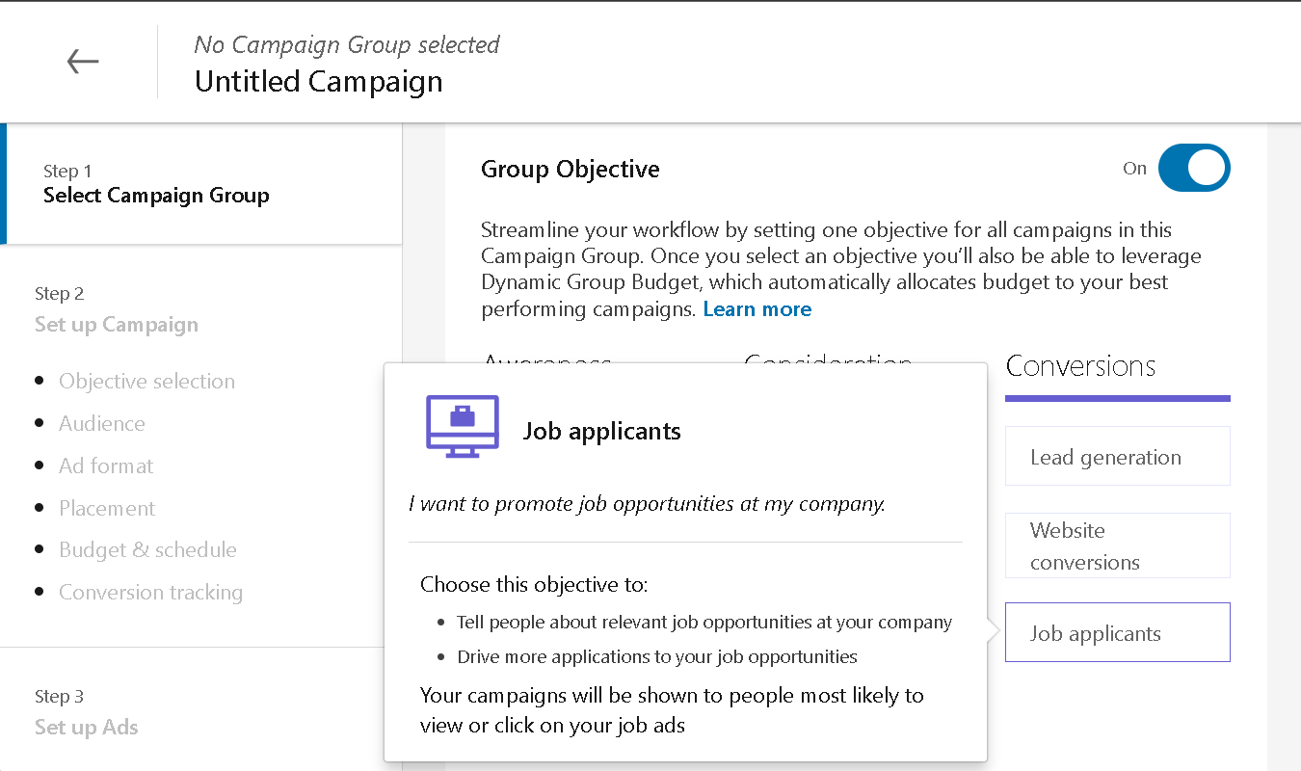Select the Conversions tab
1301x771 pixels.
(1080, 366)
